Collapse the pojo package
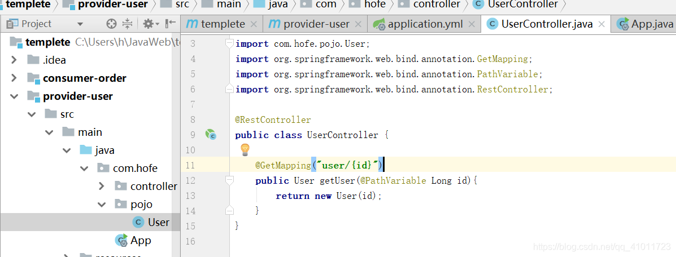This screenshot has height=257, width=676. 101,204
